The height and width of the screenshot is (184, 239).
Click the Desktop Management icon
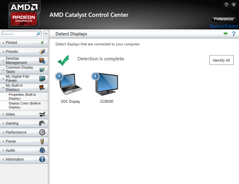tap(42, 61)
